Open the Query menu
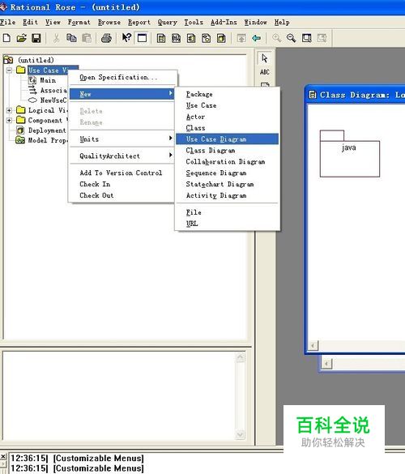This screenshot has width=405, height=474. coord(168,23)
